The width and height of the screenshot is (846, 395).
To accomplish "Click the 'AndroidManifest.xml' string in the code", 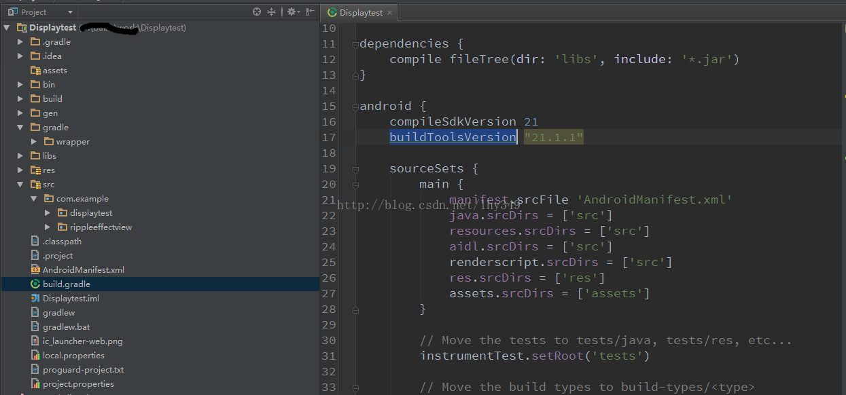I will coord(654,200).
